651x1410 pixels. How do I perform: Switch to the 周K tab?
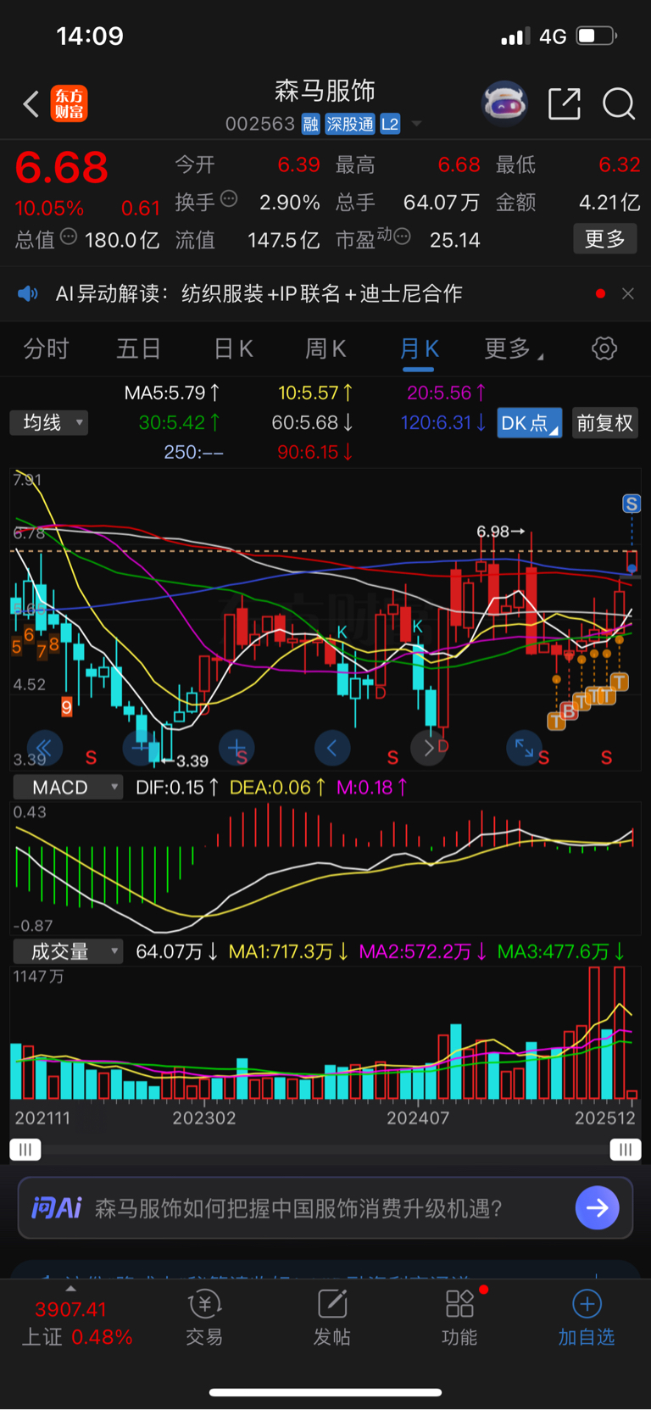point(326,348)
